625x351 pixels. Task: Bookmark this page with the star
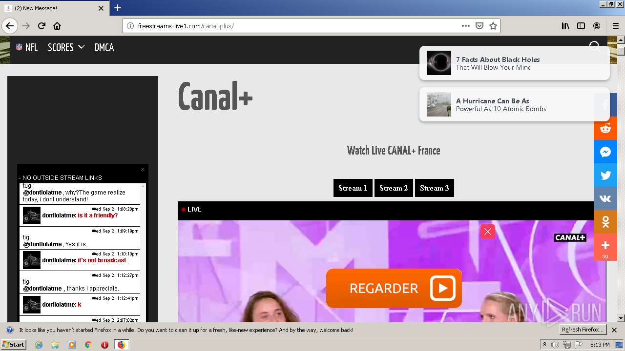[x=493, y=26]
